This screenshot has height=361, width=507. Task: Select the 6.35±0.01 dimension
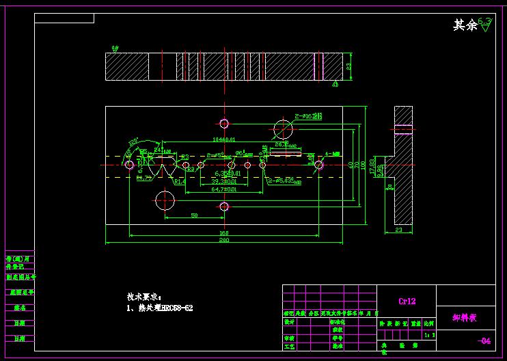pyautogui.click(x=228, y=174)
